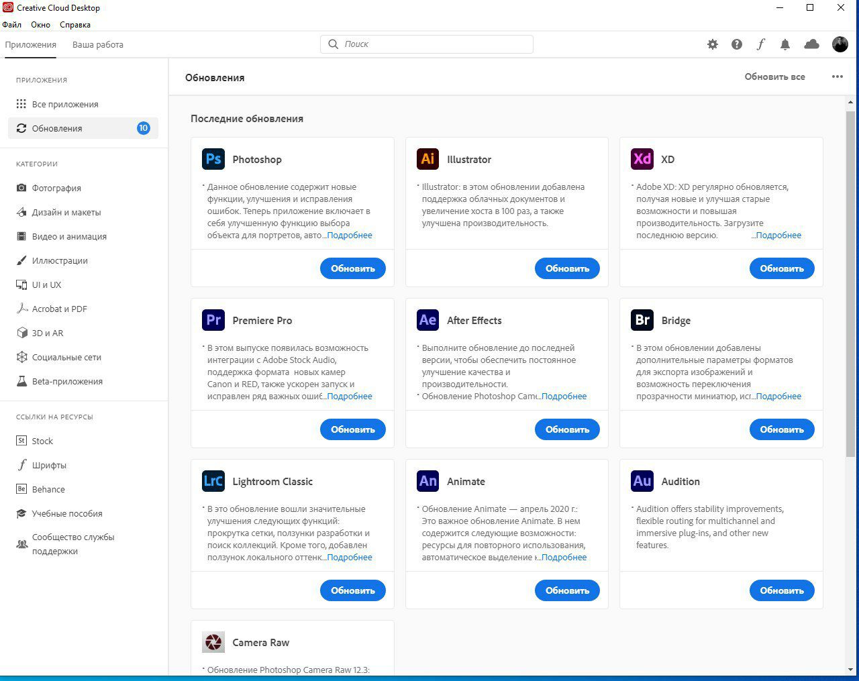Select Updates (Обновления) in sidebar
Screen dimensions: 859x681
pos(83,128)
